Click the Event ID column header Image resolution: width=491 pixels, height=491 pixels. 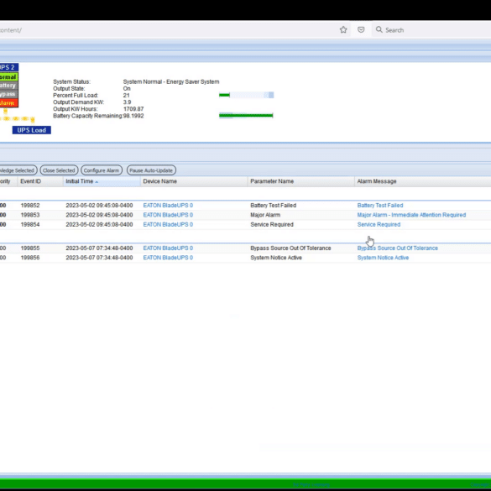[x=31, y=181]
